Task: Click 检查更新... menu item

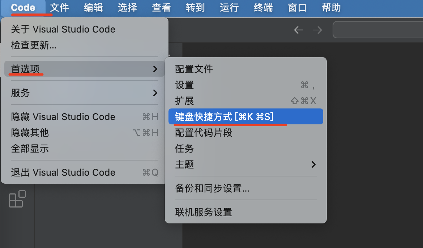Action: pyautogui.click(x=85, y=45)
